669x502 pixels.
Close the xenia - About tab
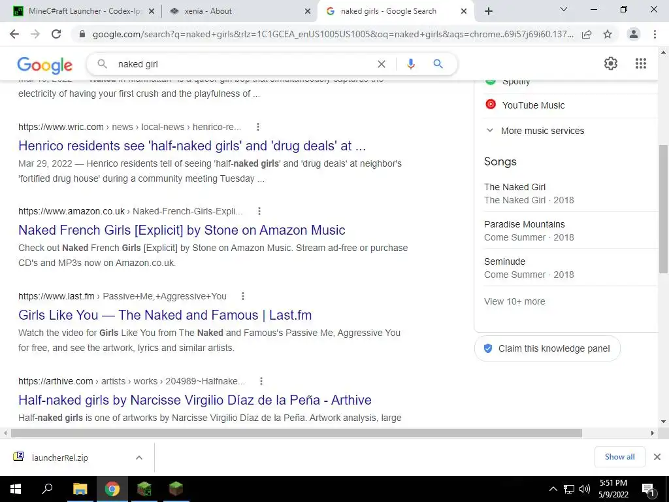coord(308,12)
